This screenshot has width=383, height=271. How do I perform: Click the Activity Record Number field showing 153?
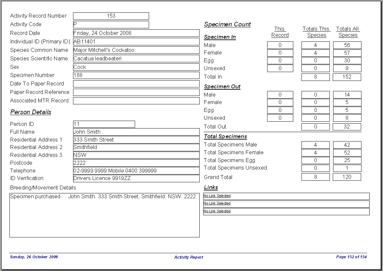[x=111, y=16]
